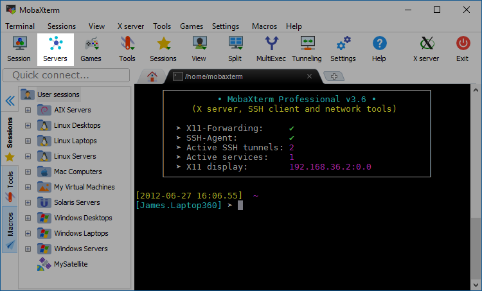
Task: Open the Games toolbar icon
Action: point(91,49)
